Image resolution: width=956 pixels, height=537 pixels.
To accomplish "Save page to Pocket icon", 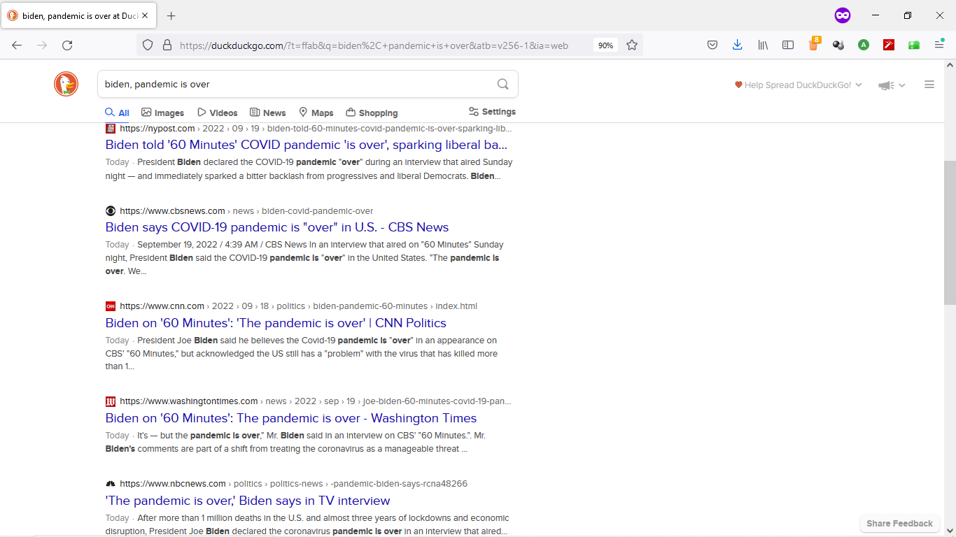I will click(x=712, y=45).
